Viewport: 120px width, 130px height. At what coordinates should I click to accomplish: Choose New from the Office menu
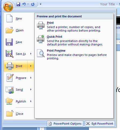[x=19, y=18]
